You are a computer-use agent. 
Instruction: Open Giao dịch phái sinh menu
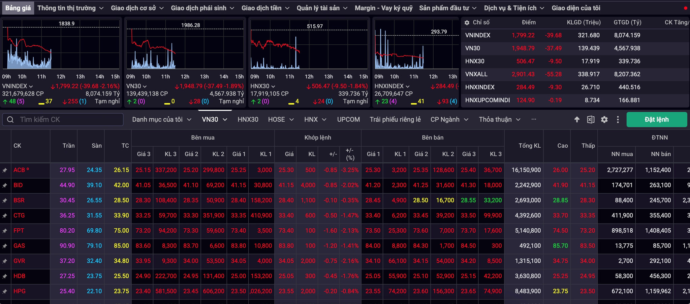[x=202, y=8]
